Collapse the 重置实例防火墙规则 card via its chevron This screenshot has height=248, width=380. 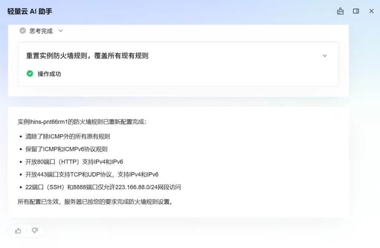pyautogui.click(x=325, y=56)
